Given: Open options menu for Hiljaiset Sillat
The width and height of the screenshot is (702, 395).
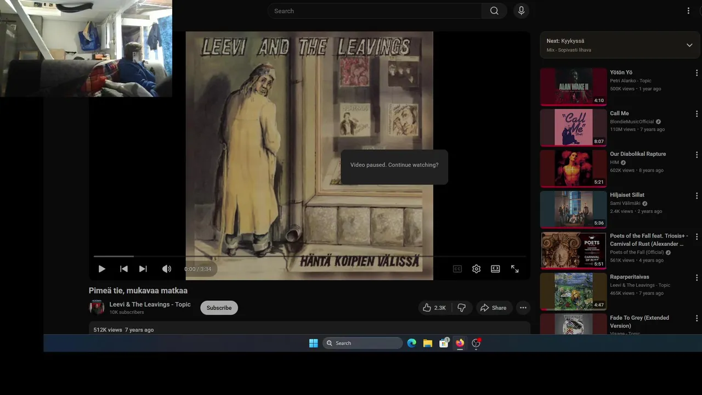Looking at the screenshot, I should 697,196.
